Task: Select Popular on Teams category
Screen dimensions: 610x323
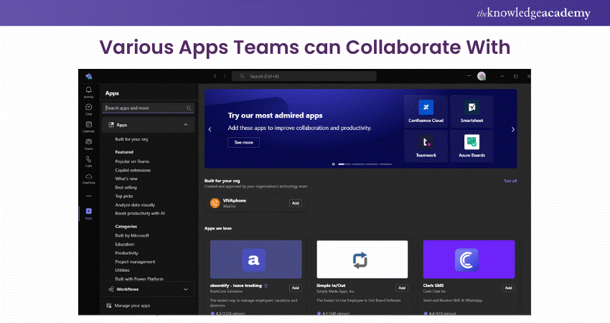Action: coord(132,161)
